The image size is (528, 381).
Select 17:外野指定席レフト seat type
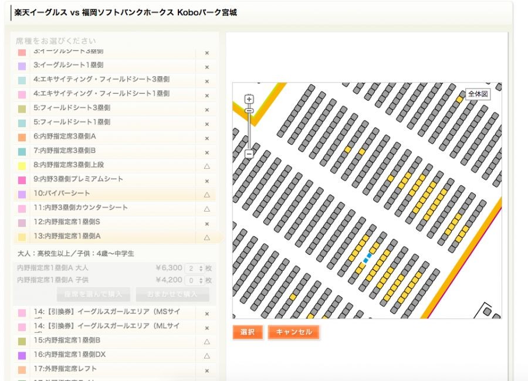coord(115,369)
